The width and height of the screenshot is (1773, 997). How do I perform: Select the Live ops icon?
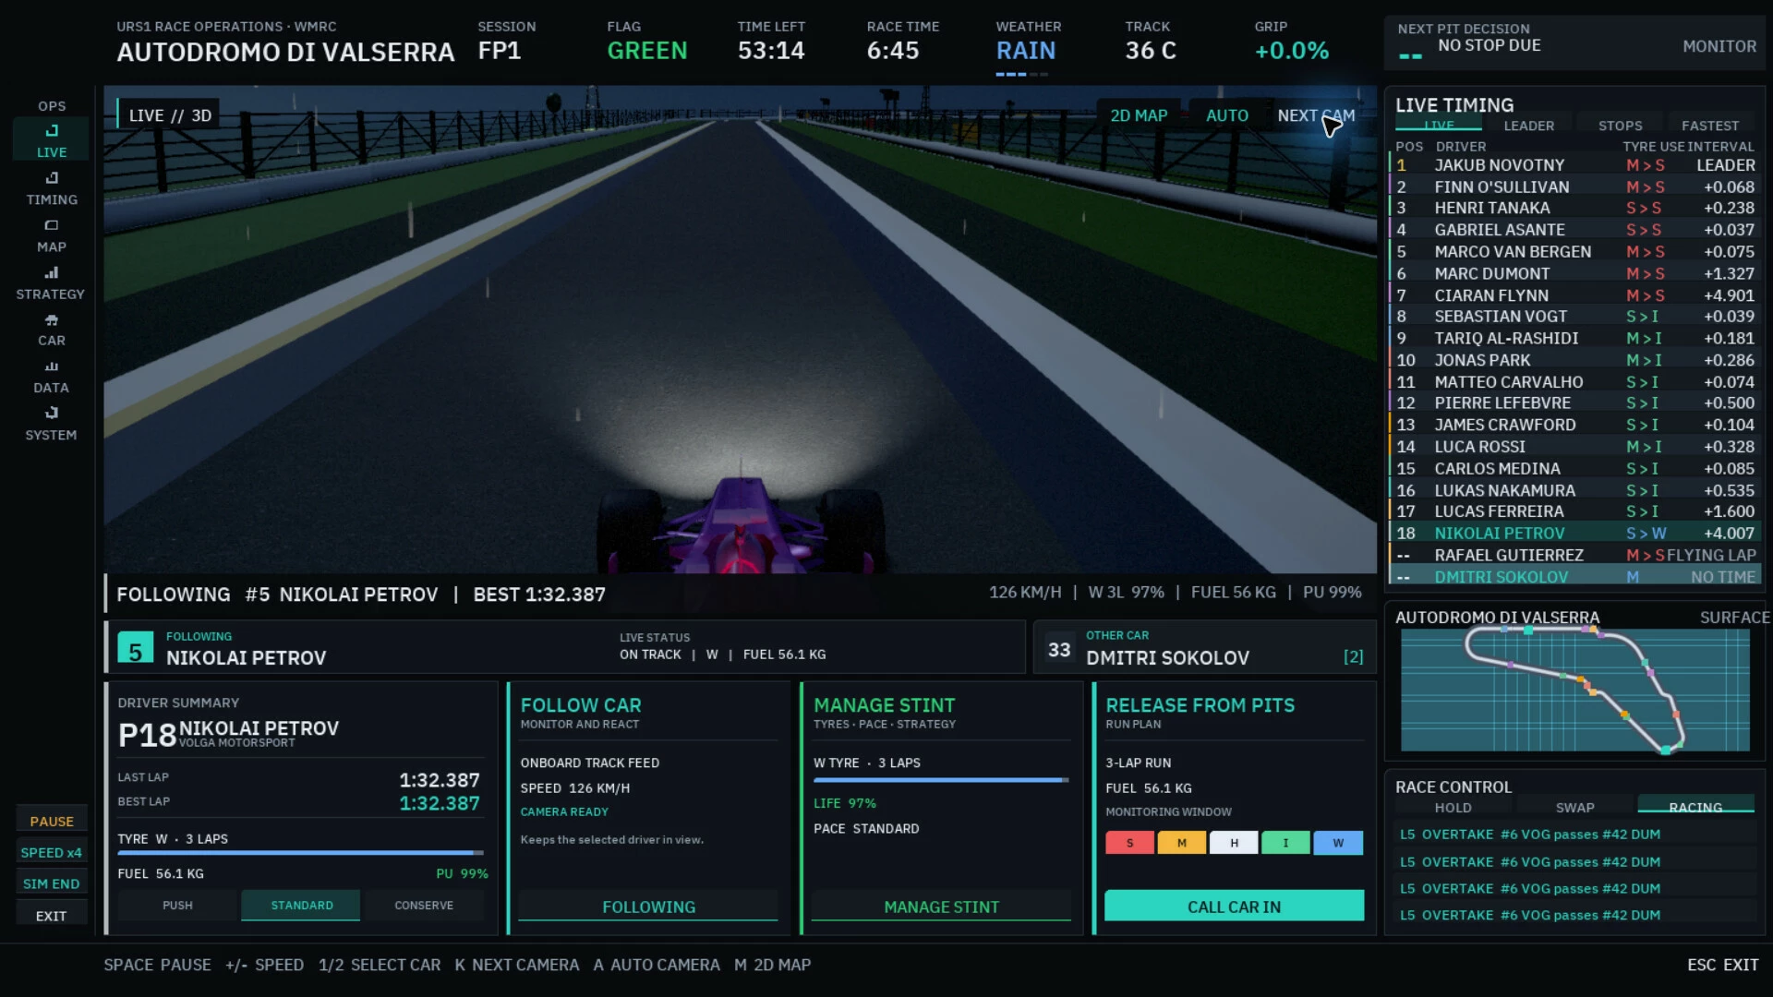coord(52,130)
